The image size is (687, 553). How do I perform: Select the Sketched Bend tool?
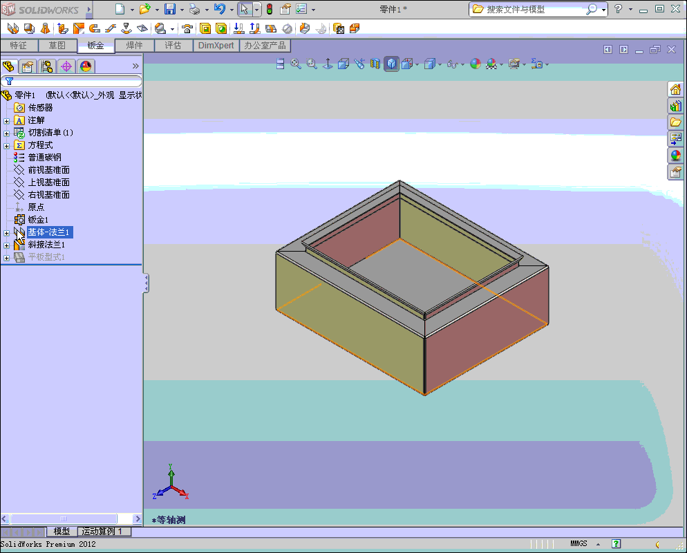pyautogui.click(x=126, y=28)
